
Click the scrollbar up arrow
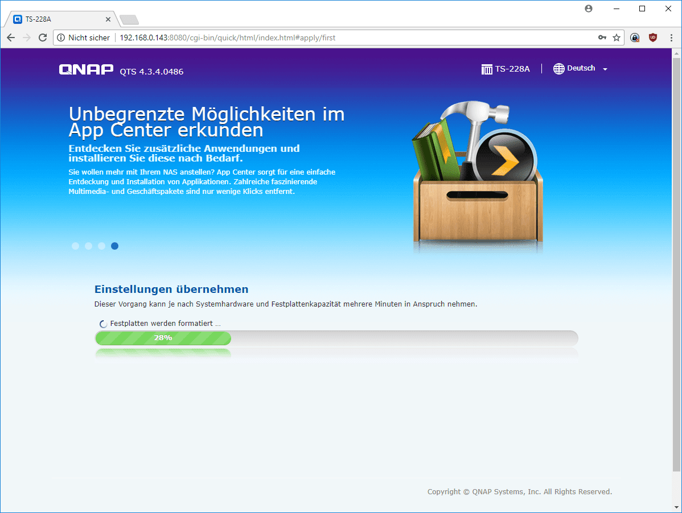click(x=676, y=53)
